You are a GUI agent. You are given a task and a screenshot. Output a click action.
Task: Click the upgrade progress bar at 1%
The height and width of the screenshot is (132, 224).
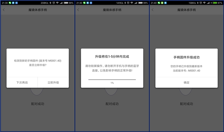coord(112,80)
